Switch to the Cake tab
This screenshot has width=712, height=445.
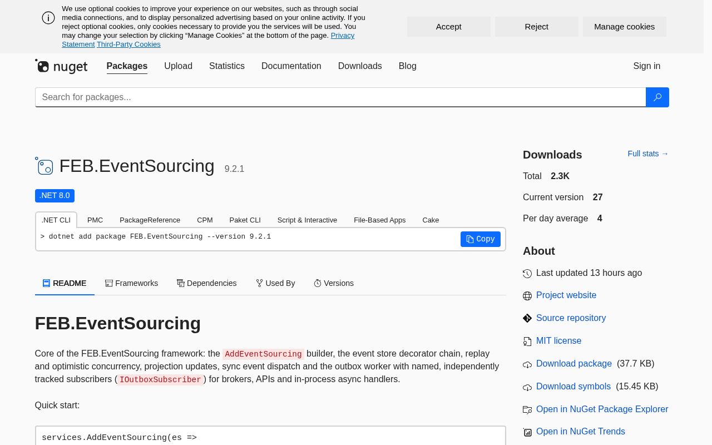[431, 220]
